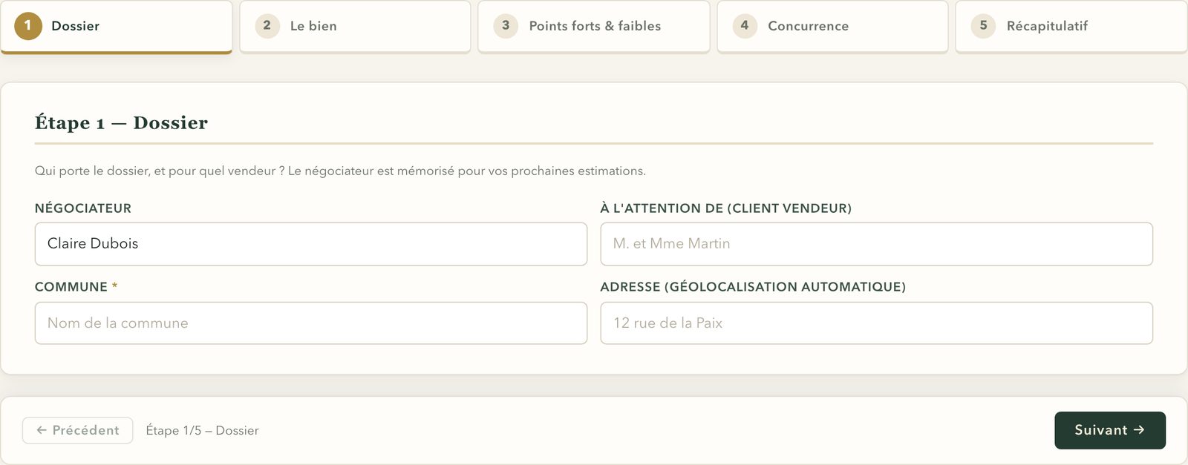Go to Points forts & faibles step

pos(594,27)
